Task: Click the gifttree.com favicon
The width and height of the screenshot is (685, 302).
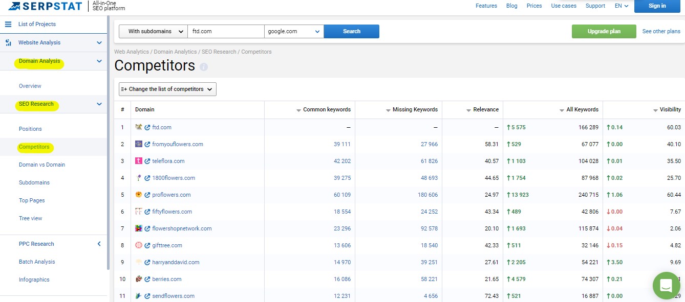Action: (x=138, y=245)
